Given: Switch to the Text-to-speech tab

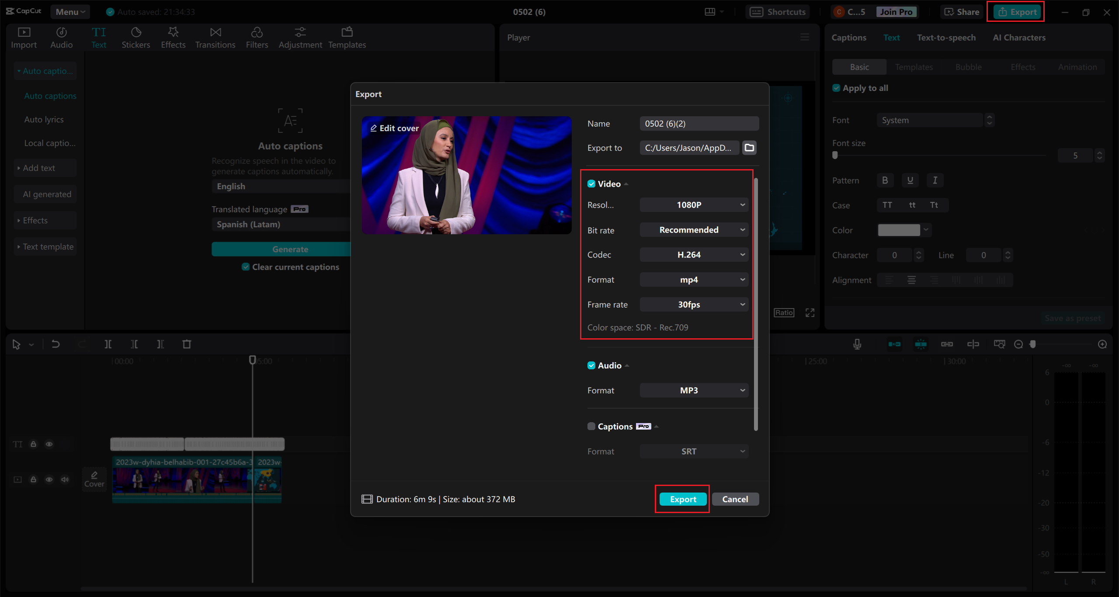Looking at the screenshot, I should [x=946, y=38].
